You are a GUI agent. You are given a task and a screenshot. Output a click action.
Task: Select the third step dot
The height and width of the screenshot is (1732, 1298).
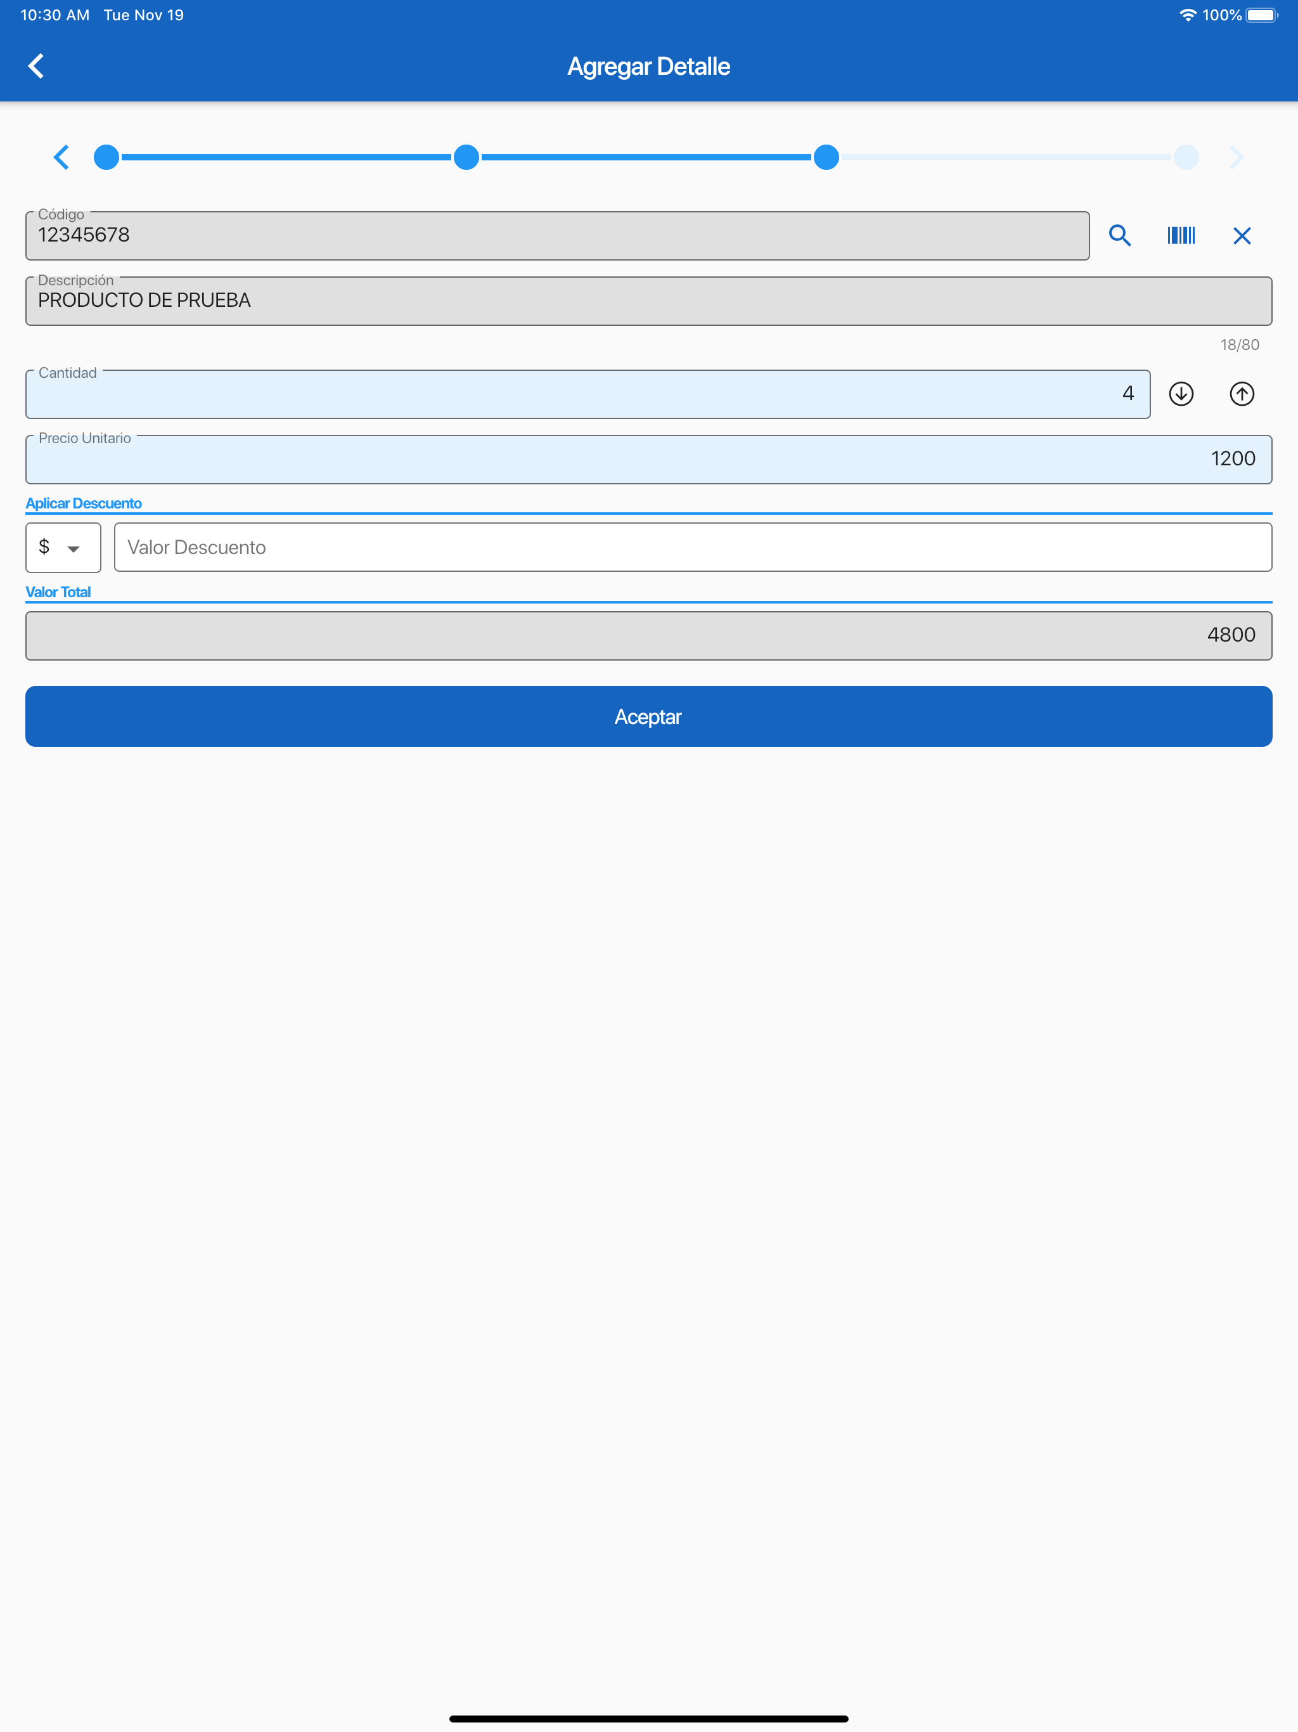pyautogui.click(x=826, y=157)
